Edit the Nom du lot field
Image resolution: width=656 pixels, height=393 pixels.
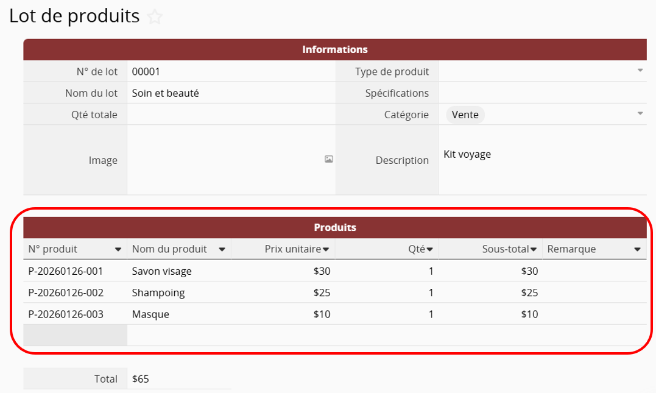click(x=230, y=93)
